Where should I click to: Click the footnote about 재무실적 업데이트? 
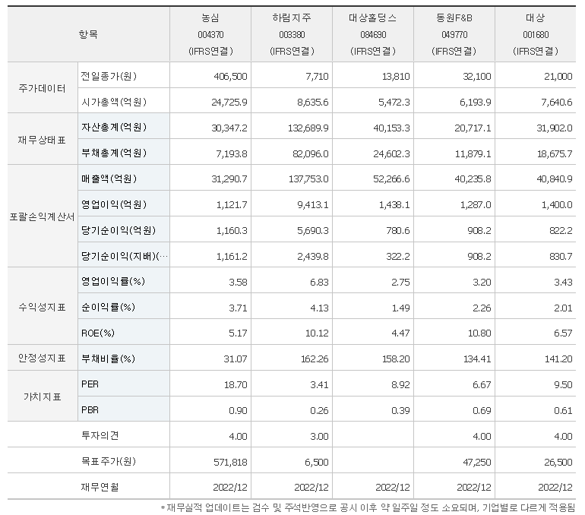click(368, 507)
